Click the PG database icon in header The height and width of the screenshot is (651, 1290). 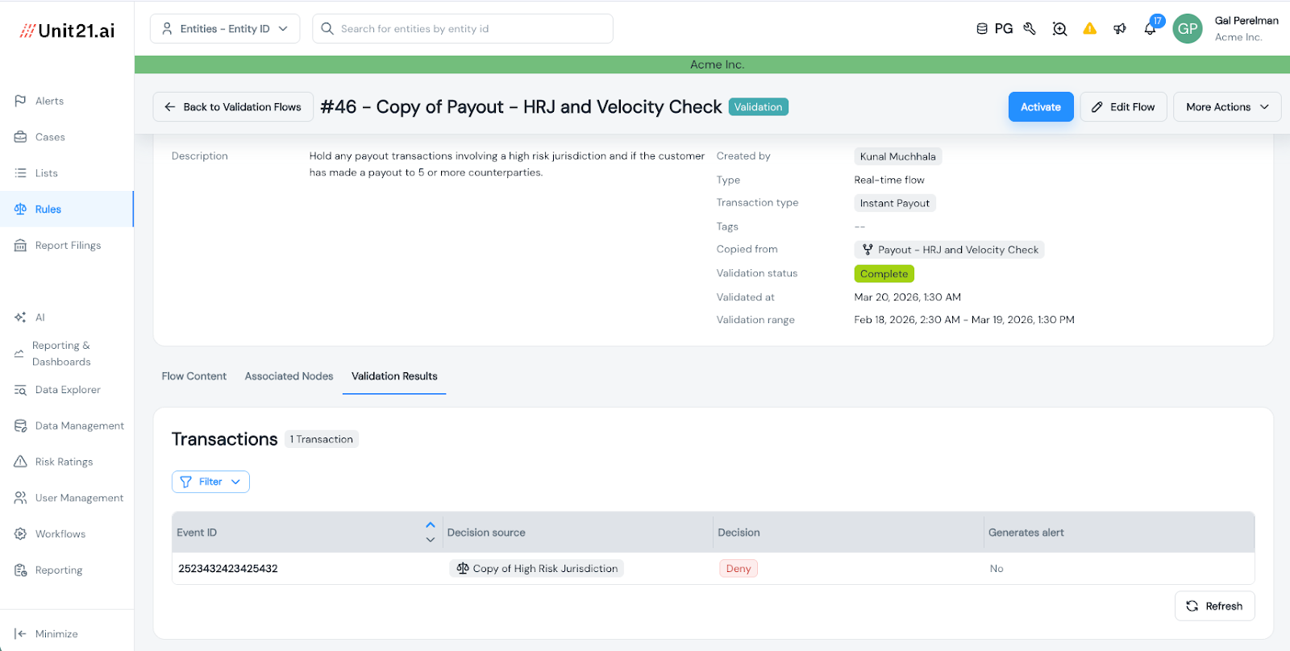tap(982, 29)
